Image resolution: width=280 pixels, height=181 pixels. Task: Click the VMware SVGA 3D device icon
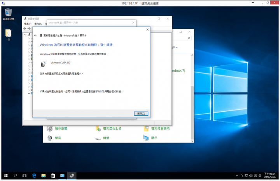[x=43, y=64]
